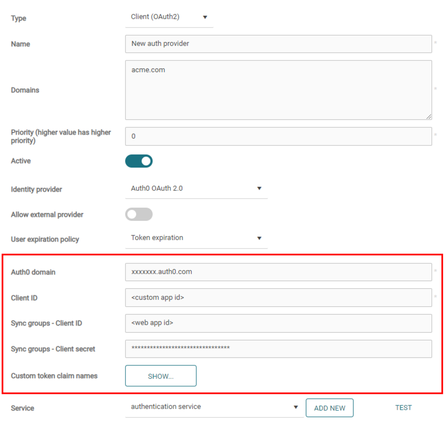Click the Client ID field with custom app id

click(x=278, y=298)
